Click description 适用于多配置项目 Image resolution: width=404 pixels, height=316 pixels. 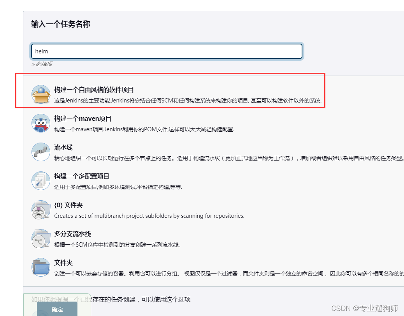click(118, 187)
